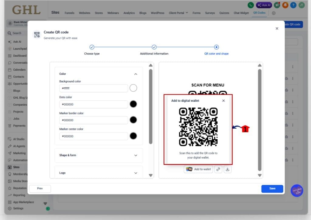Screen dimensions: 311x220
Task: Click preview panel scroll down arrow
Action: 260,175
